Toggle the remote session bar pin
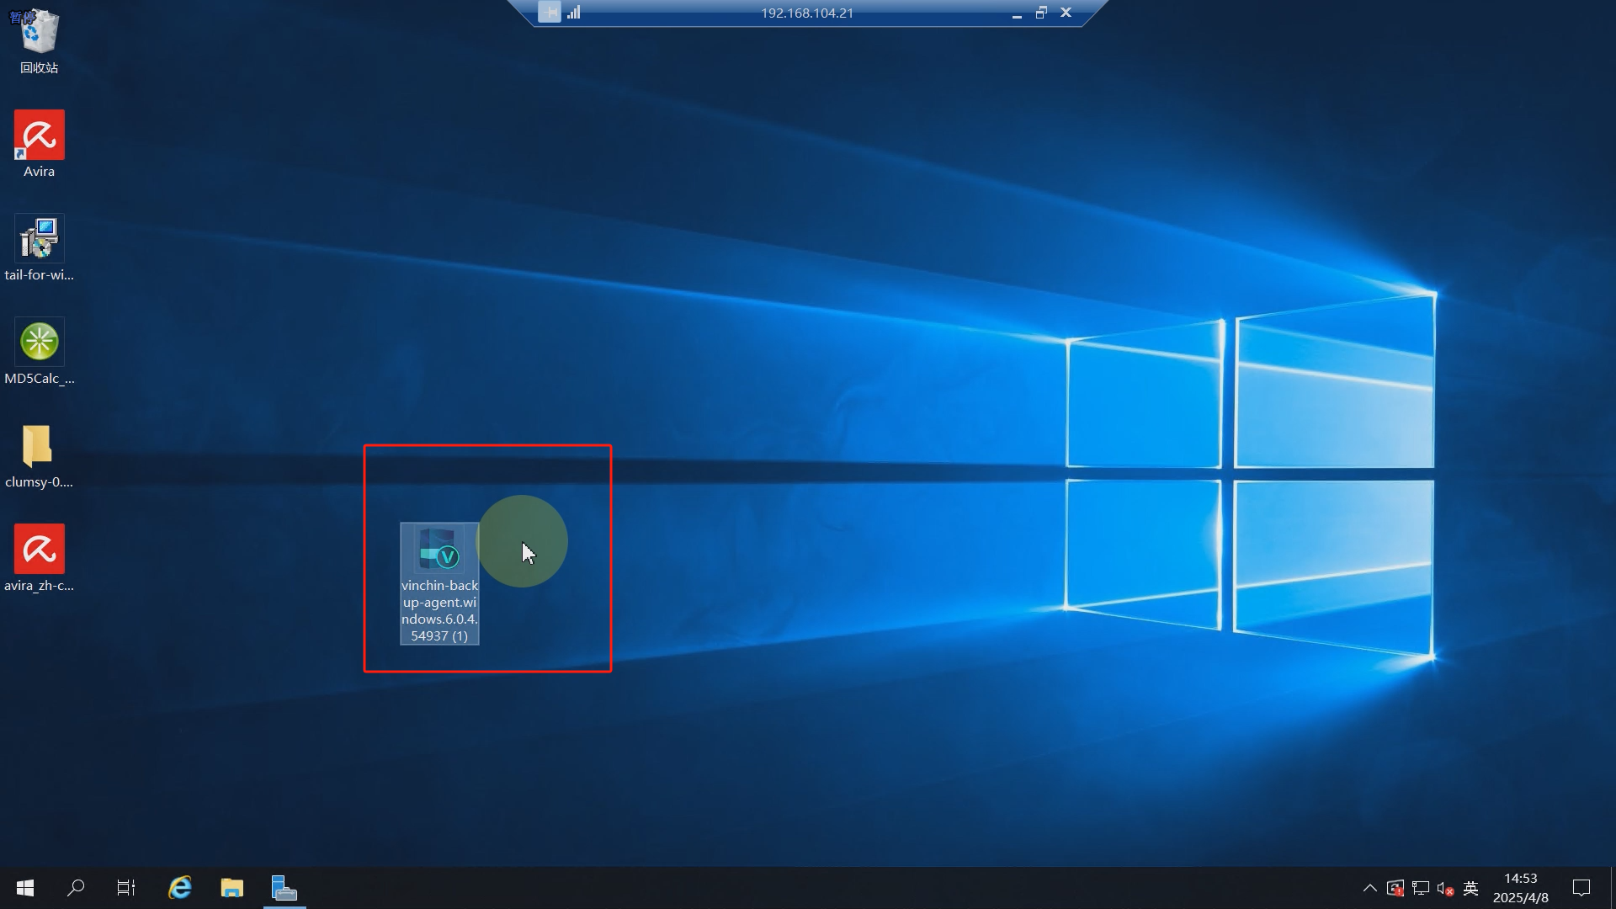Image resolution: width=1616 pixels, height=909 pixels. pyautogui.click(x=550, y=13)
